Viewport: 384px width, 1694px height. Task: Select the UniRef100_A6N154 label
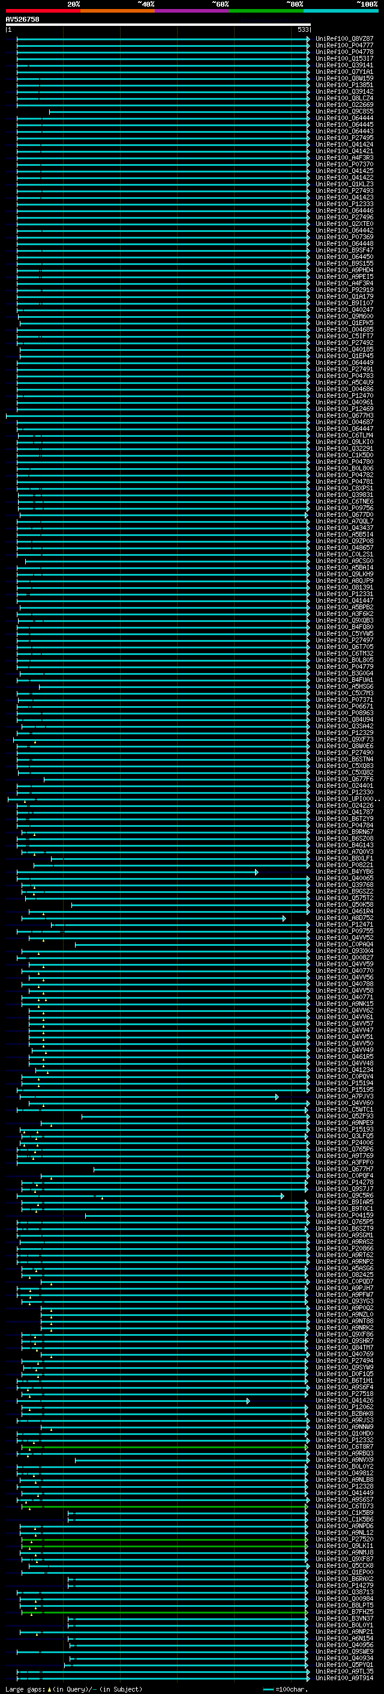(x=344, y=1638)
